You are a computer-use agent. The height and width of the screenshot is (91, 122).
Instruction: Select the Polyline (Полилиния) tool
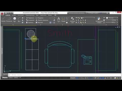(9, 19)
